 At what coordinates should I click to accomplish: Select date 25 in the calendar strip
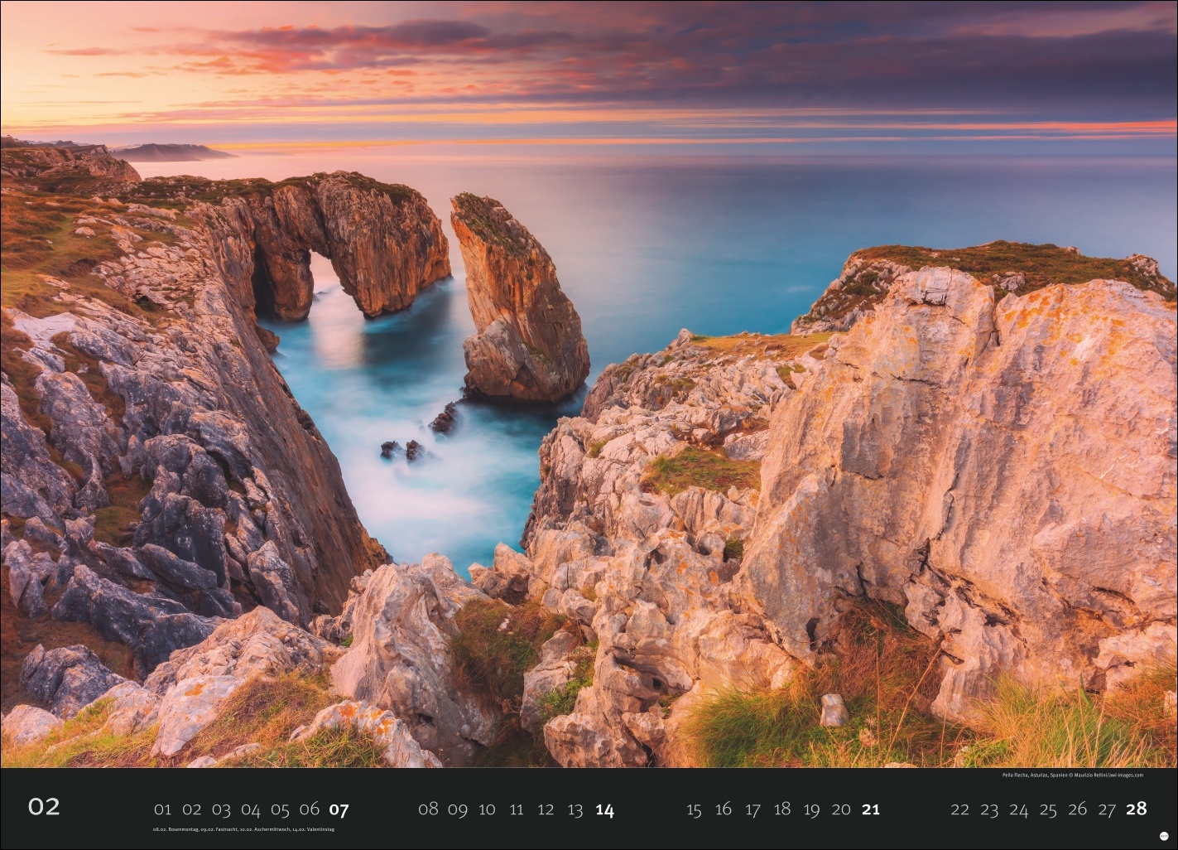click(x=1048, y=809)
